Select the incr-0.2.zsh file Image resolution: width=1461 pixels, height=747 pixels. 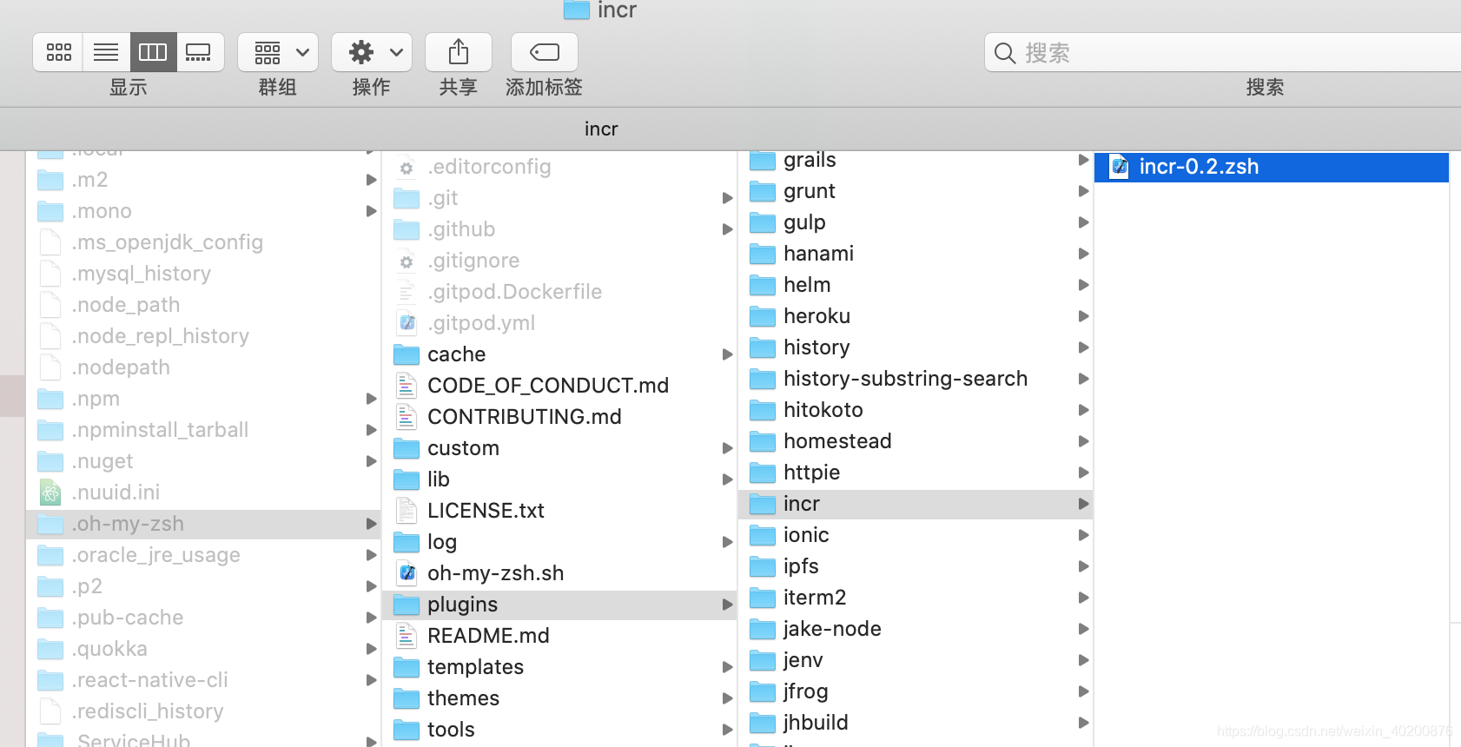pos(1272,167)
